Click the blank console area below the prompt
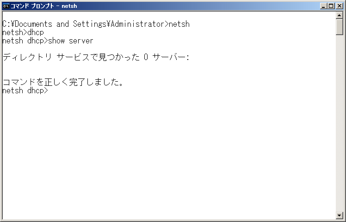Image resolution: width=346 pixels, height=222 pixels. (169, 154)
